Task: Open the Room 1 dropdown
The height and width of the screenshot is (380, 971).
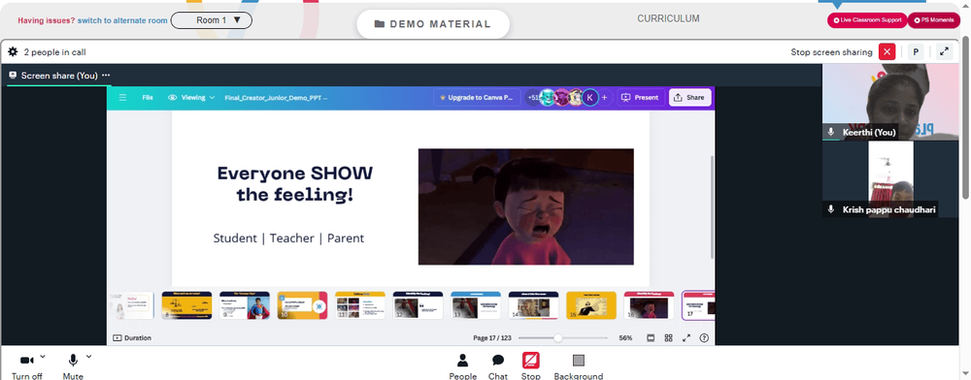Action: click(x=211, y=20)
